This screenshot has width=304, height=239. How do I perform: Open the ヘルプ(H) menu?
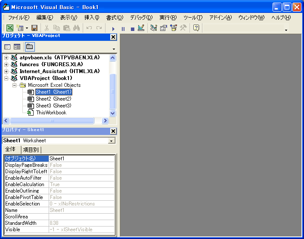click(x=281, y=18)
